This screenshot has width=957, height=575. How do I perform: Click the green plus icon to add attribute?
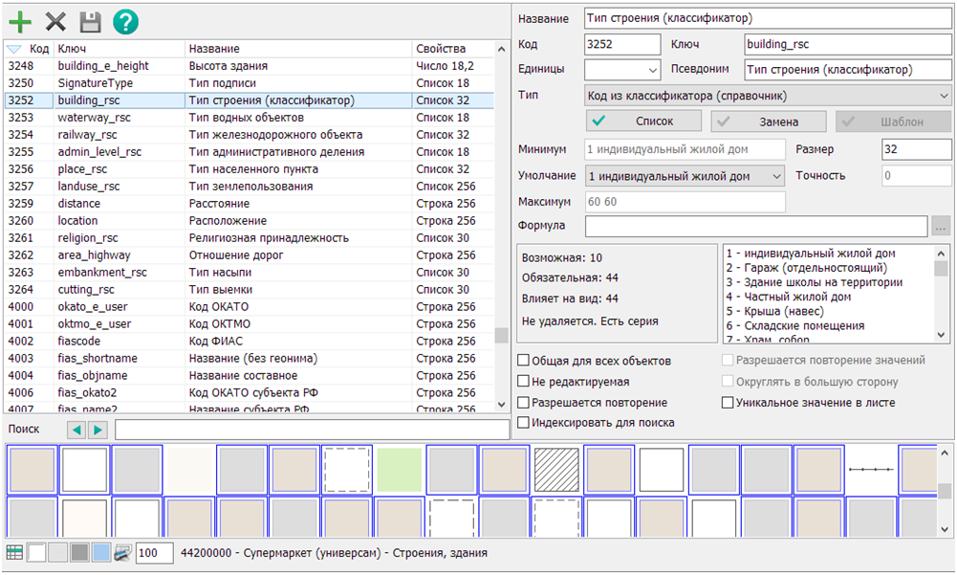[x=20, y=22]
